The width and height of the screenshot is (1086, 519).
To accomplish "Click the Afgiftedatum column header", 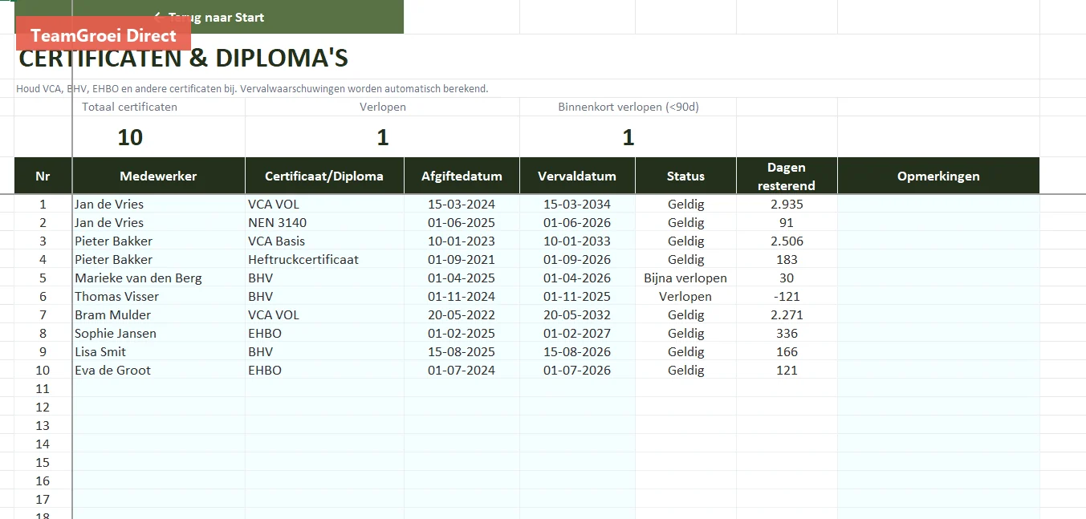I will [462, 176].
